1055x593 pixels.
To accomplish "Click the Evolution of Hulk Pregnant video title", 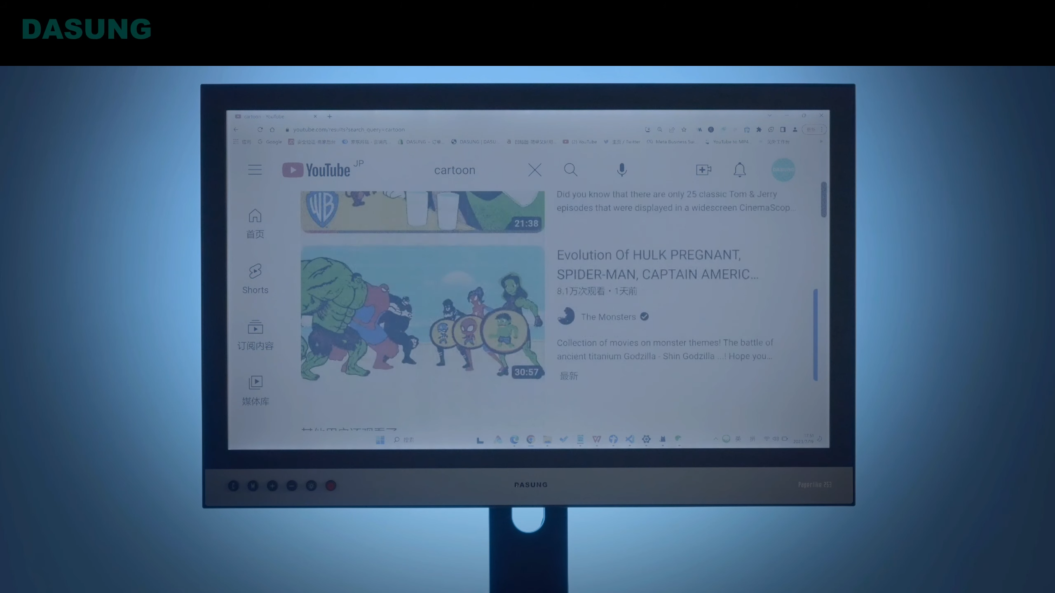I will 657,264.
